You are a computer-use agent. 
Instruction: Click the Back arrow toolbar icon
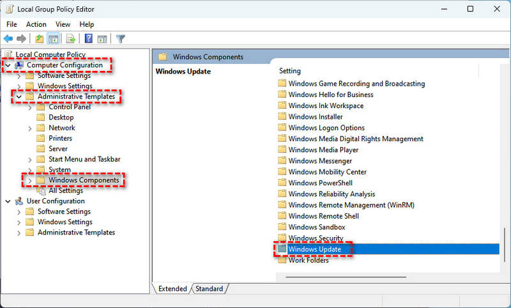click(x=8, y=39)
